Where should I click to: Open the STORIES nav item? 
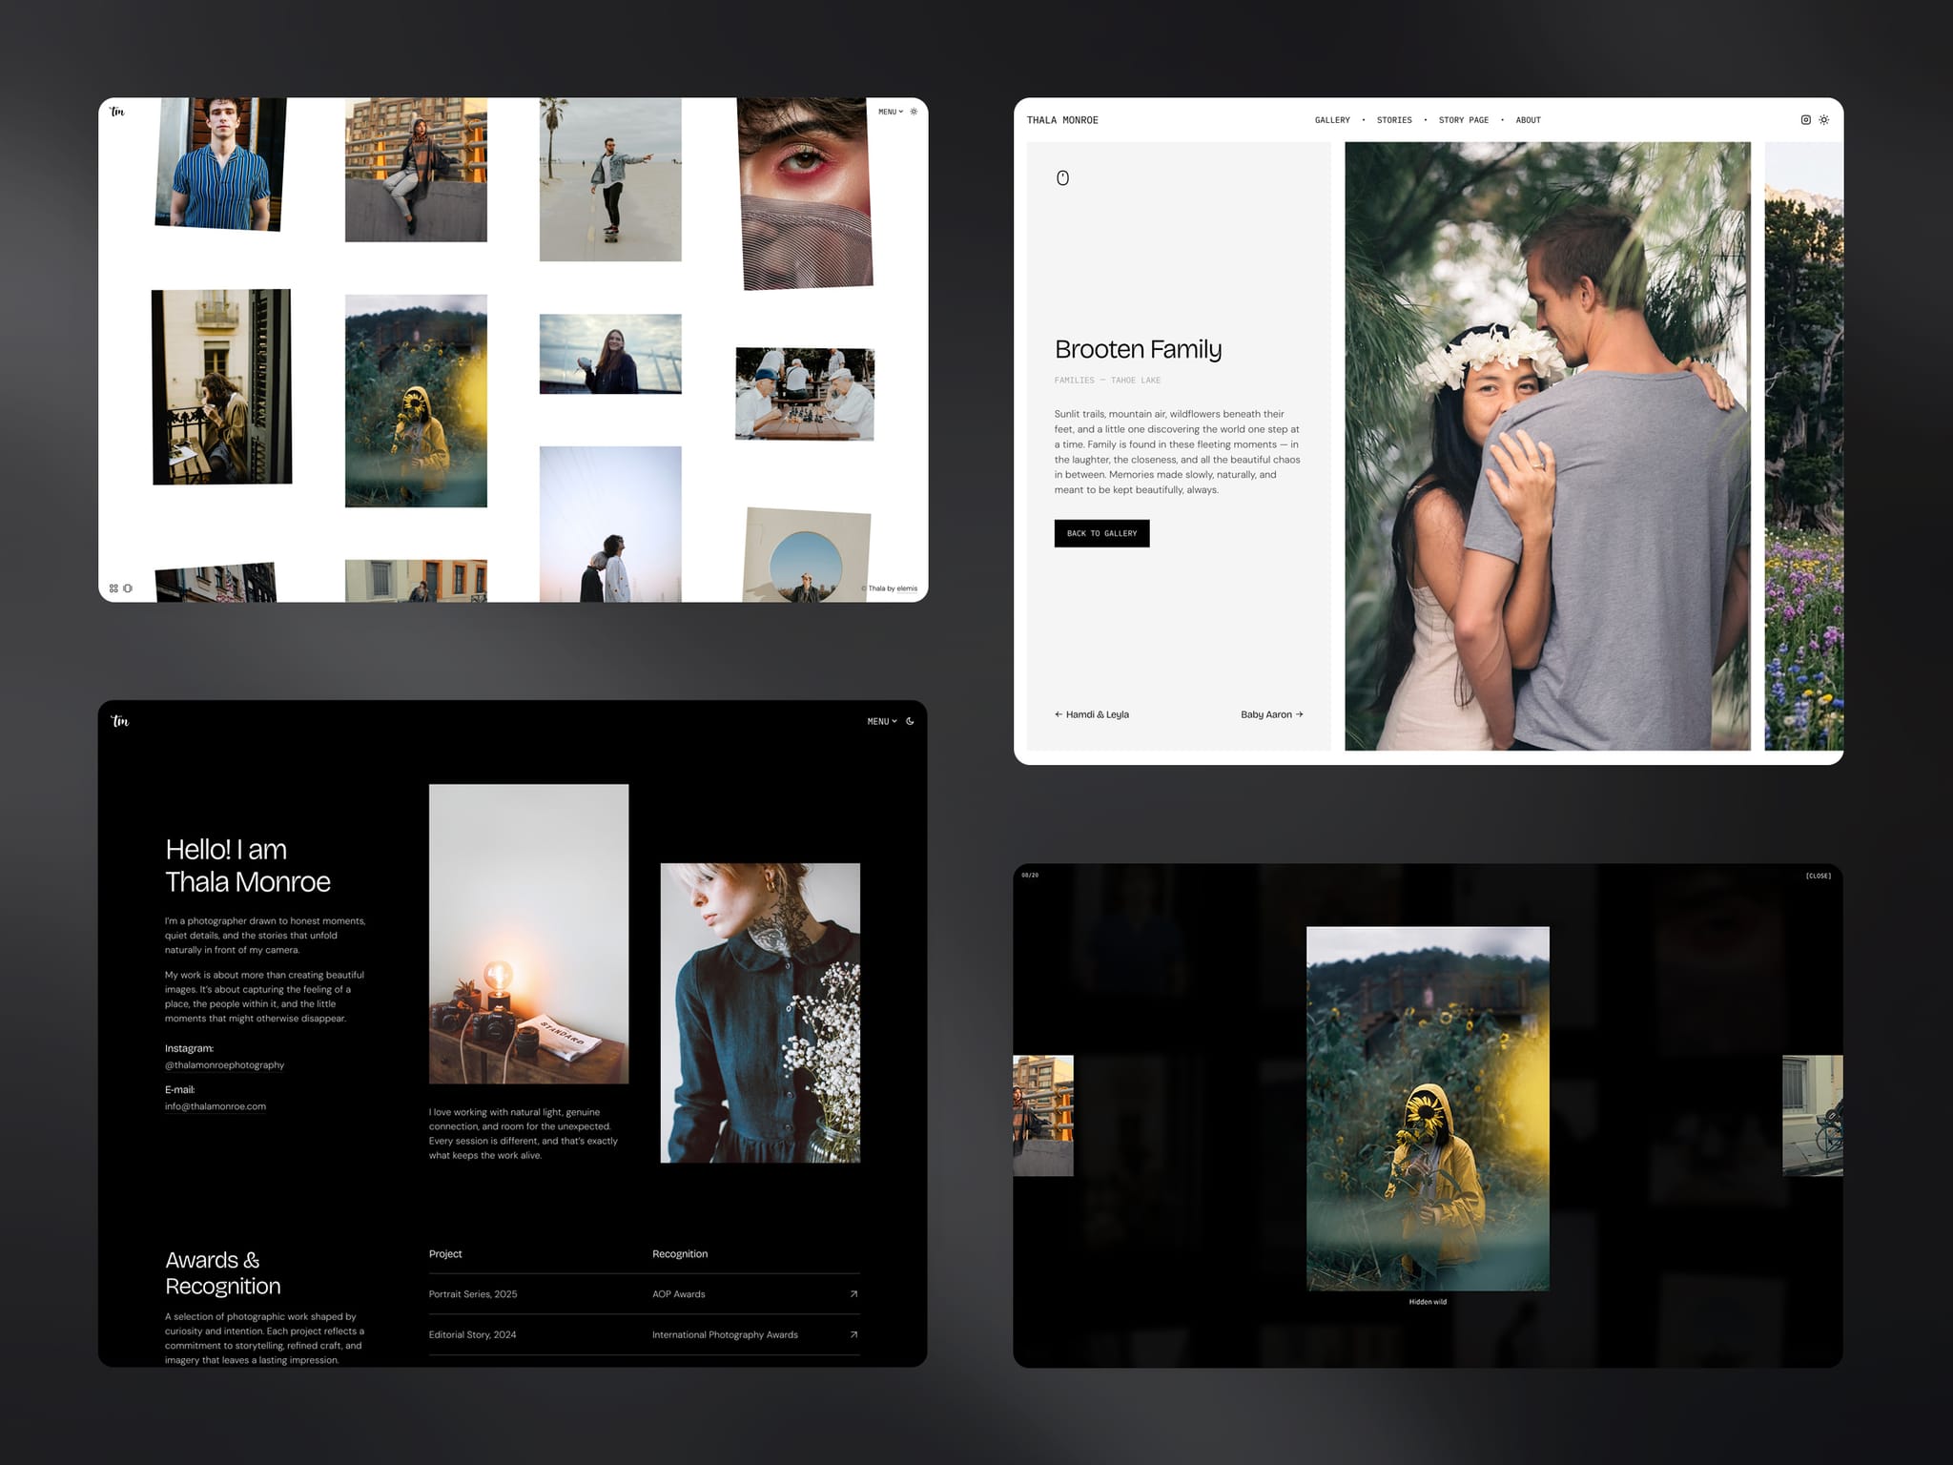[1393, 120]
